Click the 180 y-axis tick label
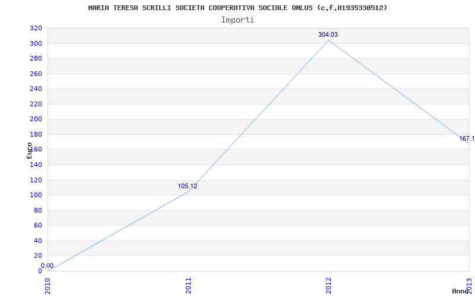 click(36, 134)
